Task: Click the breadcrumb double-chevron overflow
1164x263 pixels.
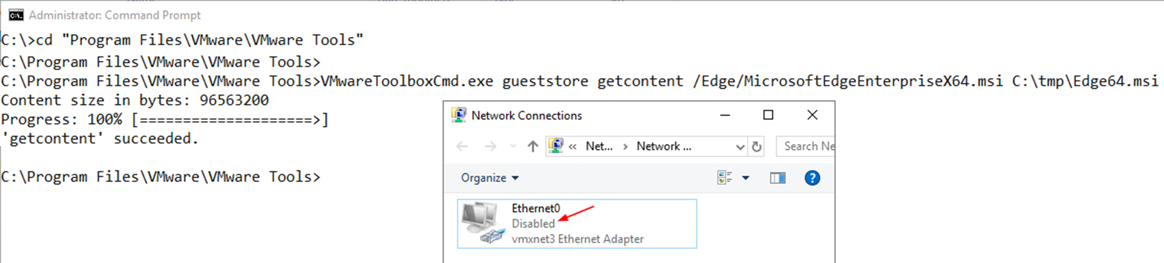Action: point(572,147)
